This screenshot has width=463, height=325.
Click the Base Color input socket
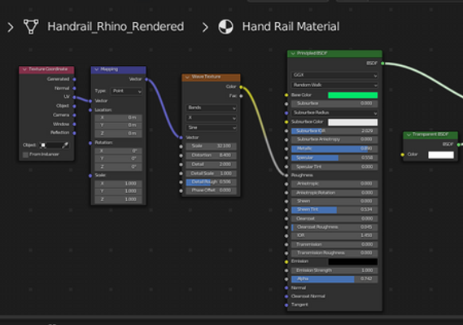(x=286, y=95)
